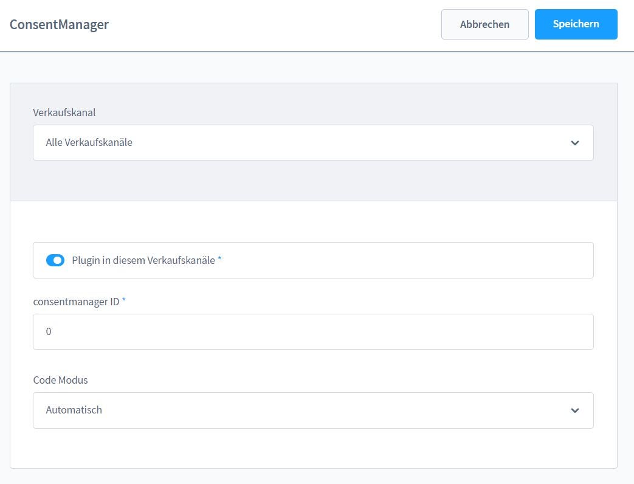Click the 'Automatisch' selected value text
Viewport: 634px width, 484px height.
click(74, 410)
